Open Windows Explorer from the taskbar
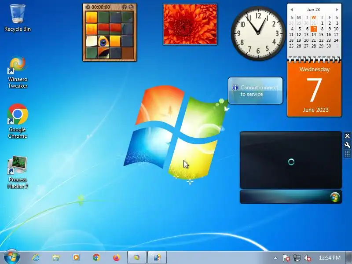 pyautogui.click(x=56, y=257)
